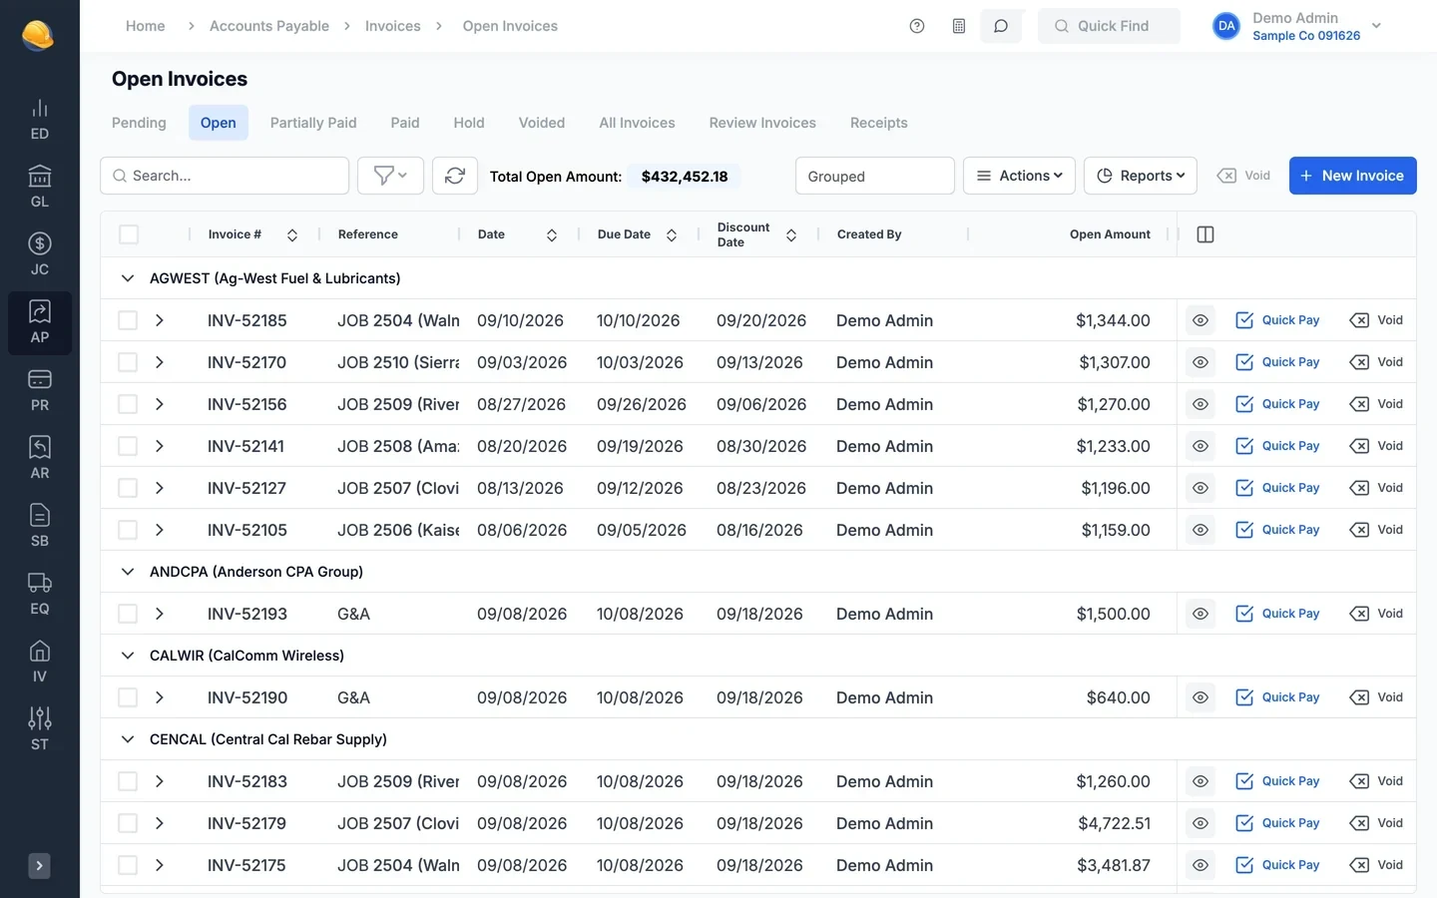Screen dimensions: 1437x898
Task: Check the box for INV-52170
Action: tap(128, 362)
